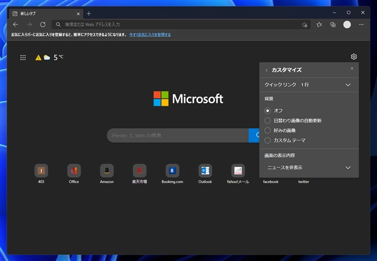The image size is (377, 261).
Task: Click the Amazon quick link icon
Action: 106,170
